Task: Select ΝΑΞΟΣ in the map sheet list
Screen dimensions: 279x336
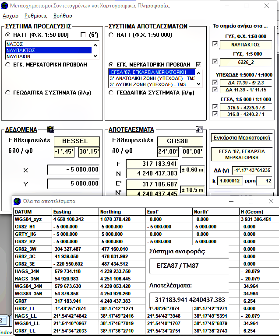Action: pyautogui.click(x=49, y=44)
